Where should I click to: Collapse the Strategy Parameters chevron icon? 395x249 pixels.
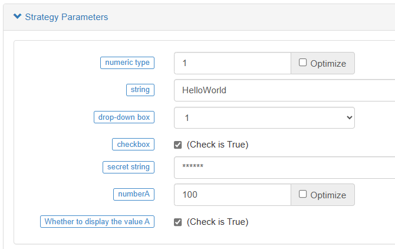(17, 17)
